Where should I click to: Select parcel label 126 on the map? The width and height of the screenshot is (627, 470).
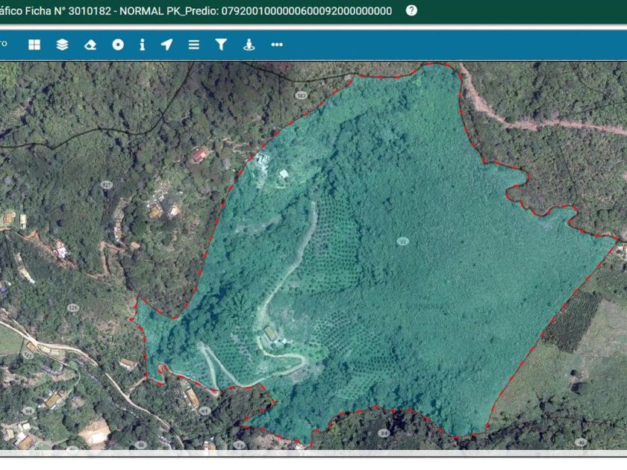tap(73, 307)
